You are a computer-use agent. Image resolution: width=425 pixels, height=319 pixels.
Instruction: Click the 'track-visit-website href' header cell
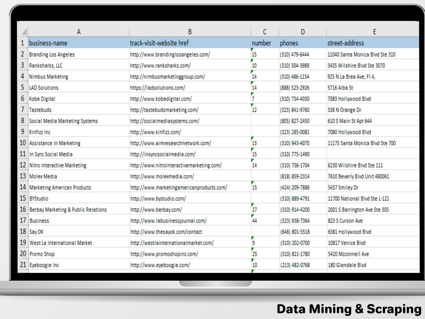pyautogui.click(x=190, y=43)
